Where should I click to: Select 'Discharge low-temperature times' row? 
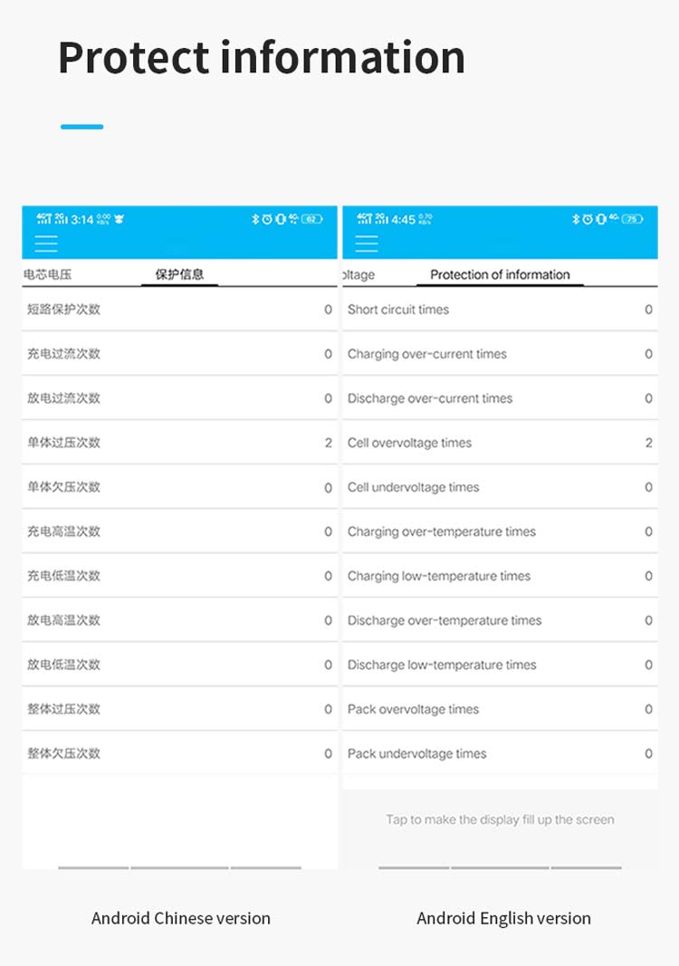click(x=500, y=665)
